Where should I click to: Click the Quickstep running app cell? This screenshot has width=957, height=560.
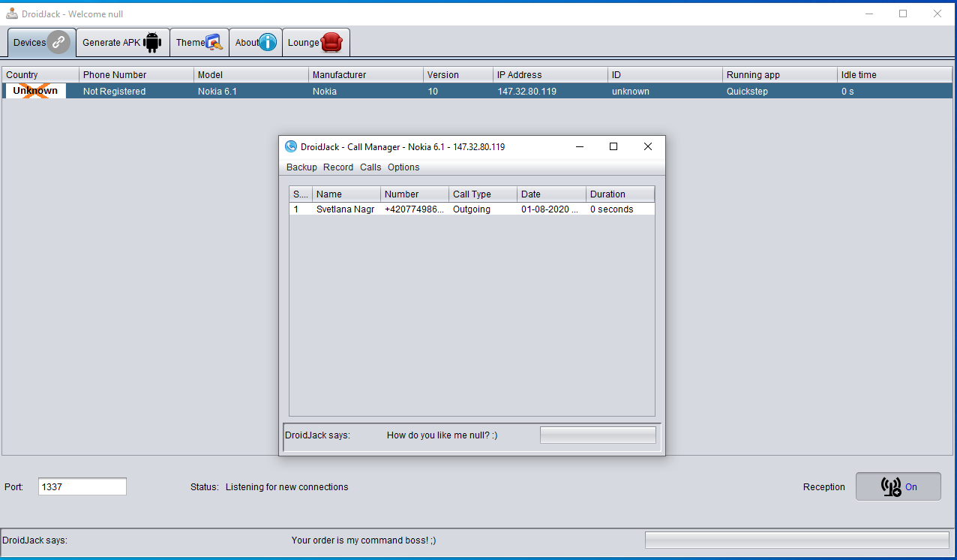(780, 91)
